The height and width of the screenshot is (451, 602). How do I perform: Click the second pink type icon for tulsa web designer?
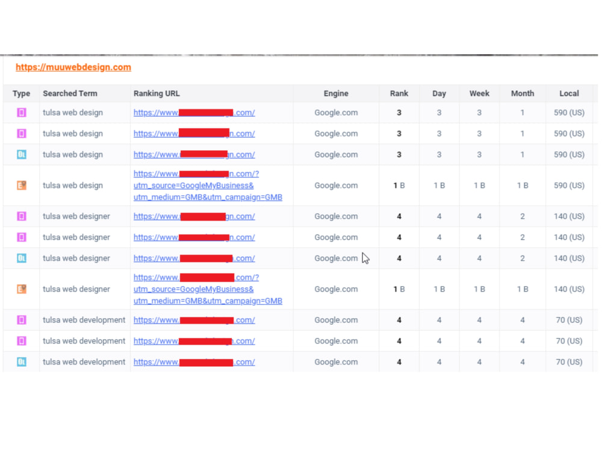pyautogui.click(x=22, y=237)
